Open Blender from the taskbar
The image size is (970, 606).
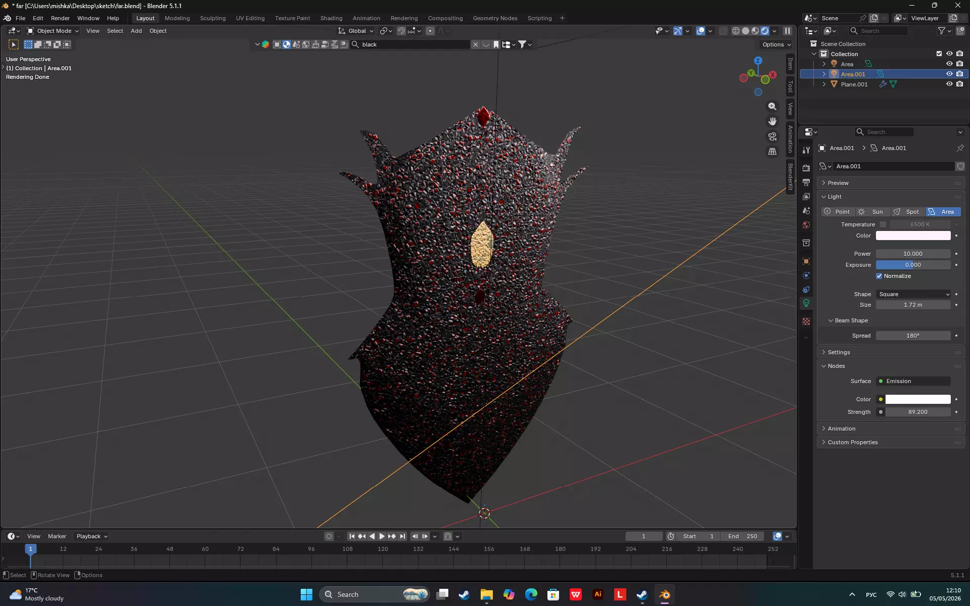click(x=664, y=594)
